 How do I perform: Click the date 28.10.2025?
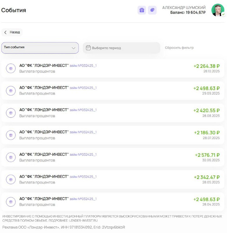point(211,71)
